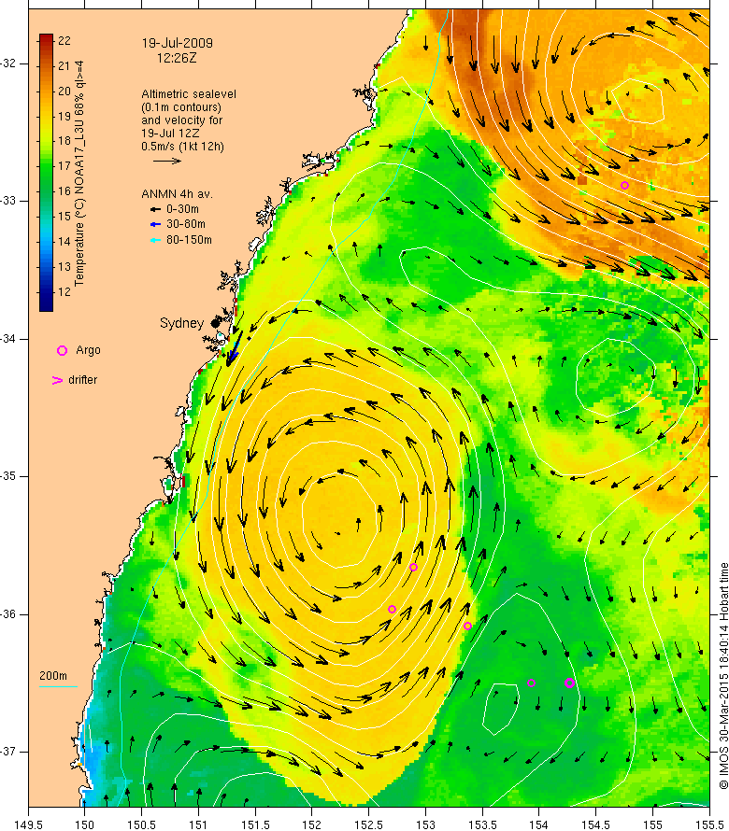This screenshot has height=831, width=729.
Task: Click the 149.5 longitude axis label
Action: click(28, 825)
